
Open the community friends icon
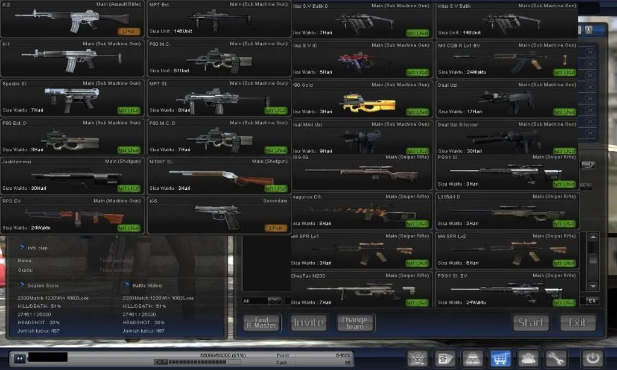528,358
